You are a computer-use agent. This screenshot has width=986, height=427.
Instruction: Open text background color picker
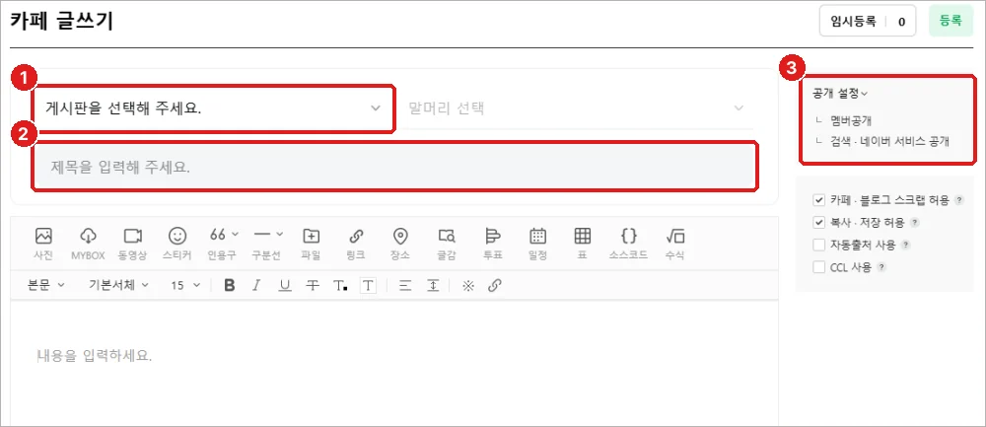tap(368, 286)
